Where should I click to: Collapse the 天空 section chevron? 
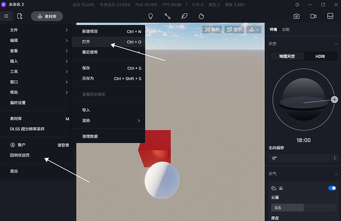click(335, 44)
